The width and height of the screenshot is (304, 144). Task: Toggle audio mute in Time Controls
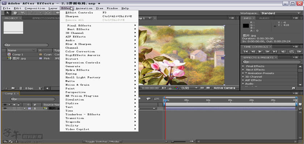click(x=283, y=51)
